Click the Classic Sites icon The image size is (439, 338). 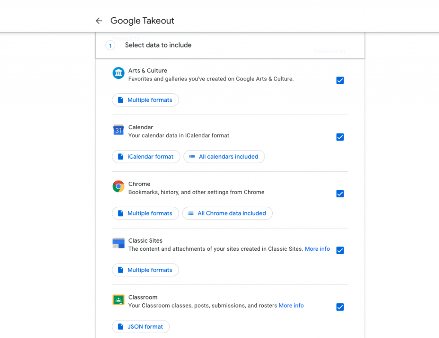coord(118,243)
